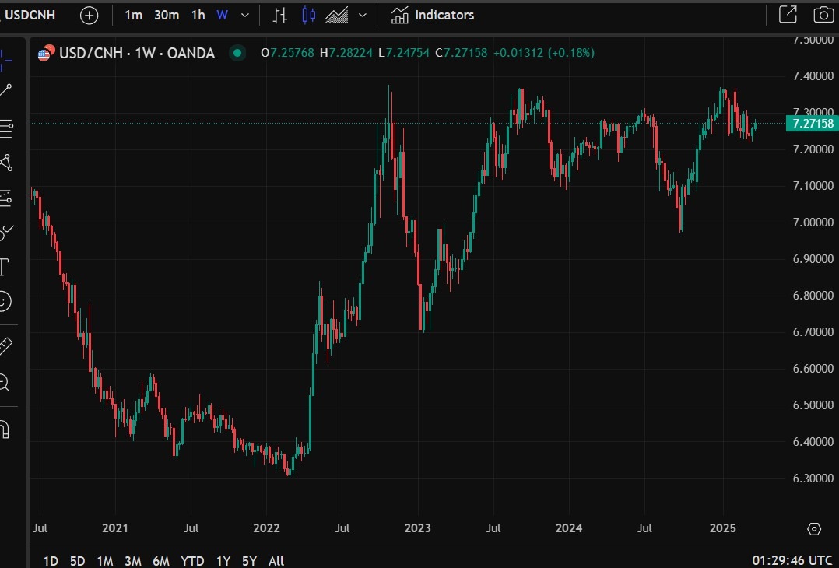Select the Trend Line drawing tool
This screenshot has width=839, height=568.
[x=8, y=88]
